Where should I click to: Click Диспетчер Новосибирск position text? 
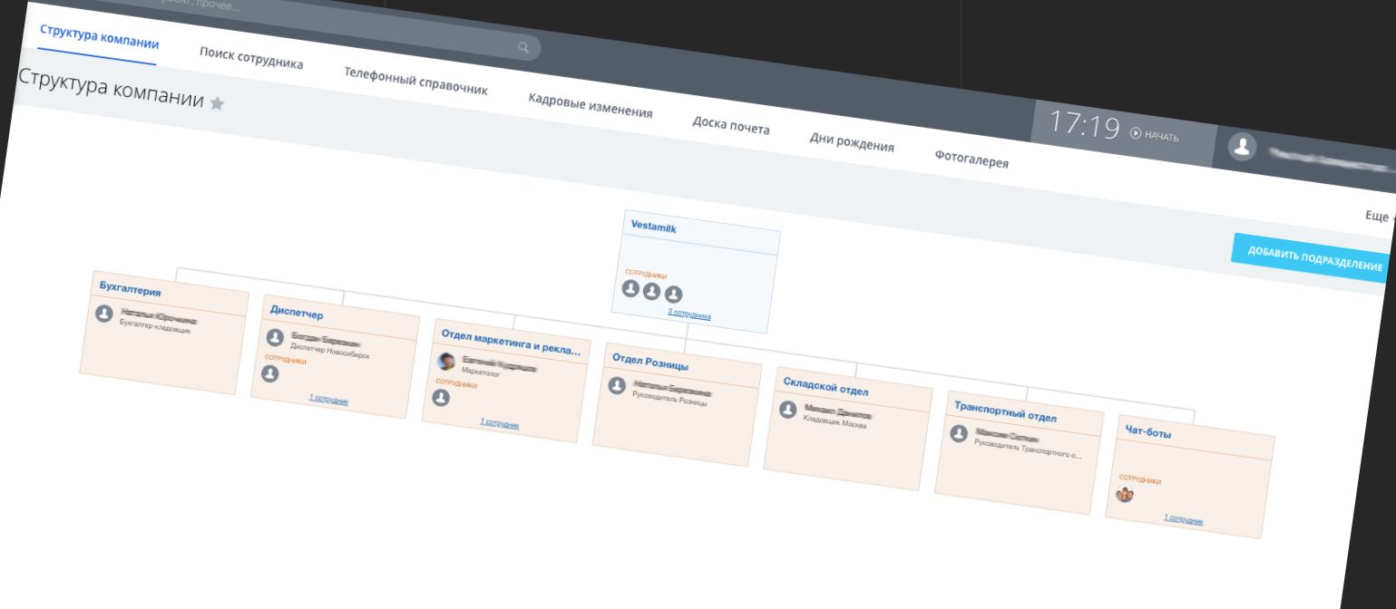(x=329, y=351)
